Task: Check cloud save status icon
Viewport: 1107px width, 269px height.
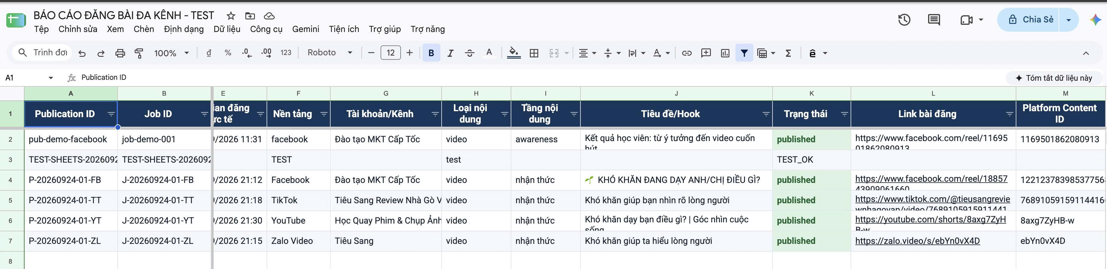Action: pyautogui.click(x=269, y=16)
